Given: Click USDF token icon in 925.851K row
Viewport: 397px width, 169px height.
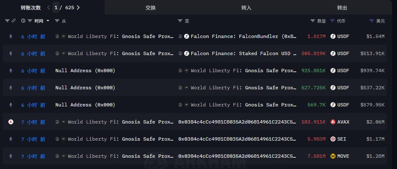Looking at the screenshot, I should click(333, 71).
